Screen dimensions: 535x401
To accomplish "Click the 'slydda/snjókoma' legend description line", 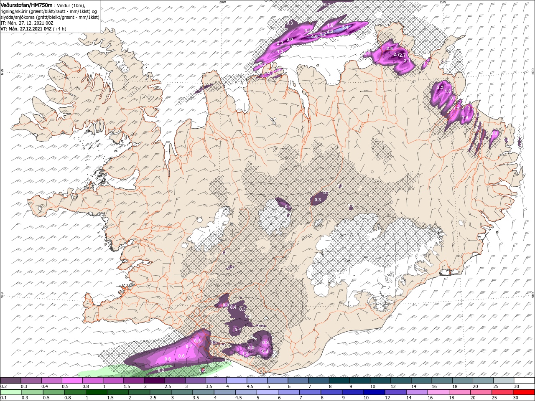I will pyautogui.click(x=50, y=17).
